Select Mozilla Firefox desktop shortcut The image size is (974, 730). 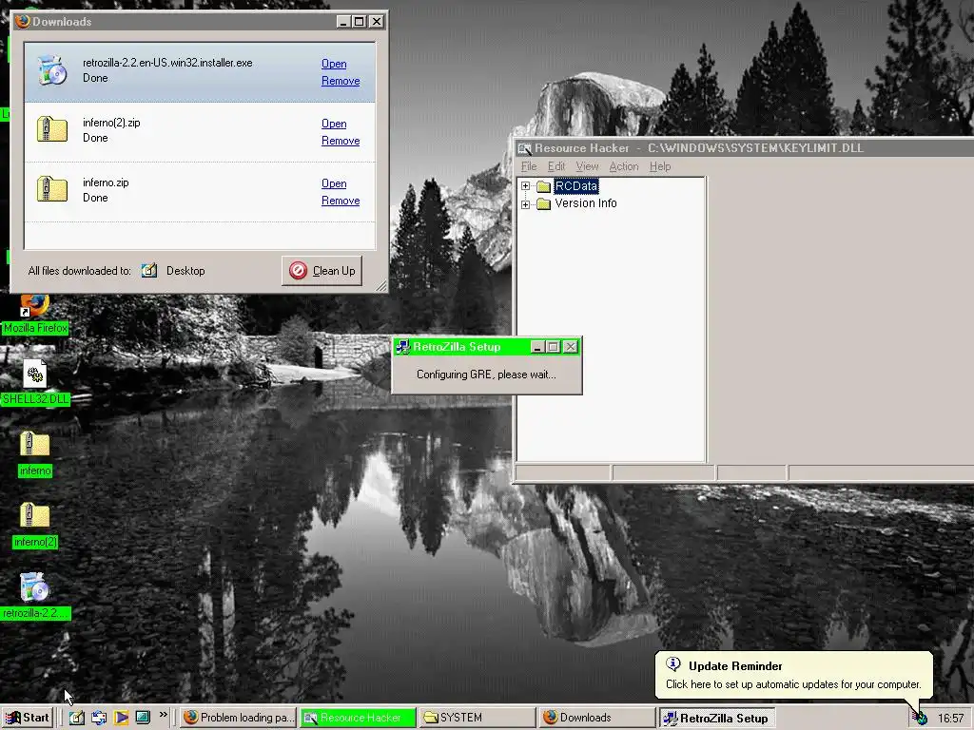pyautogui.click(x=35, y=314)
